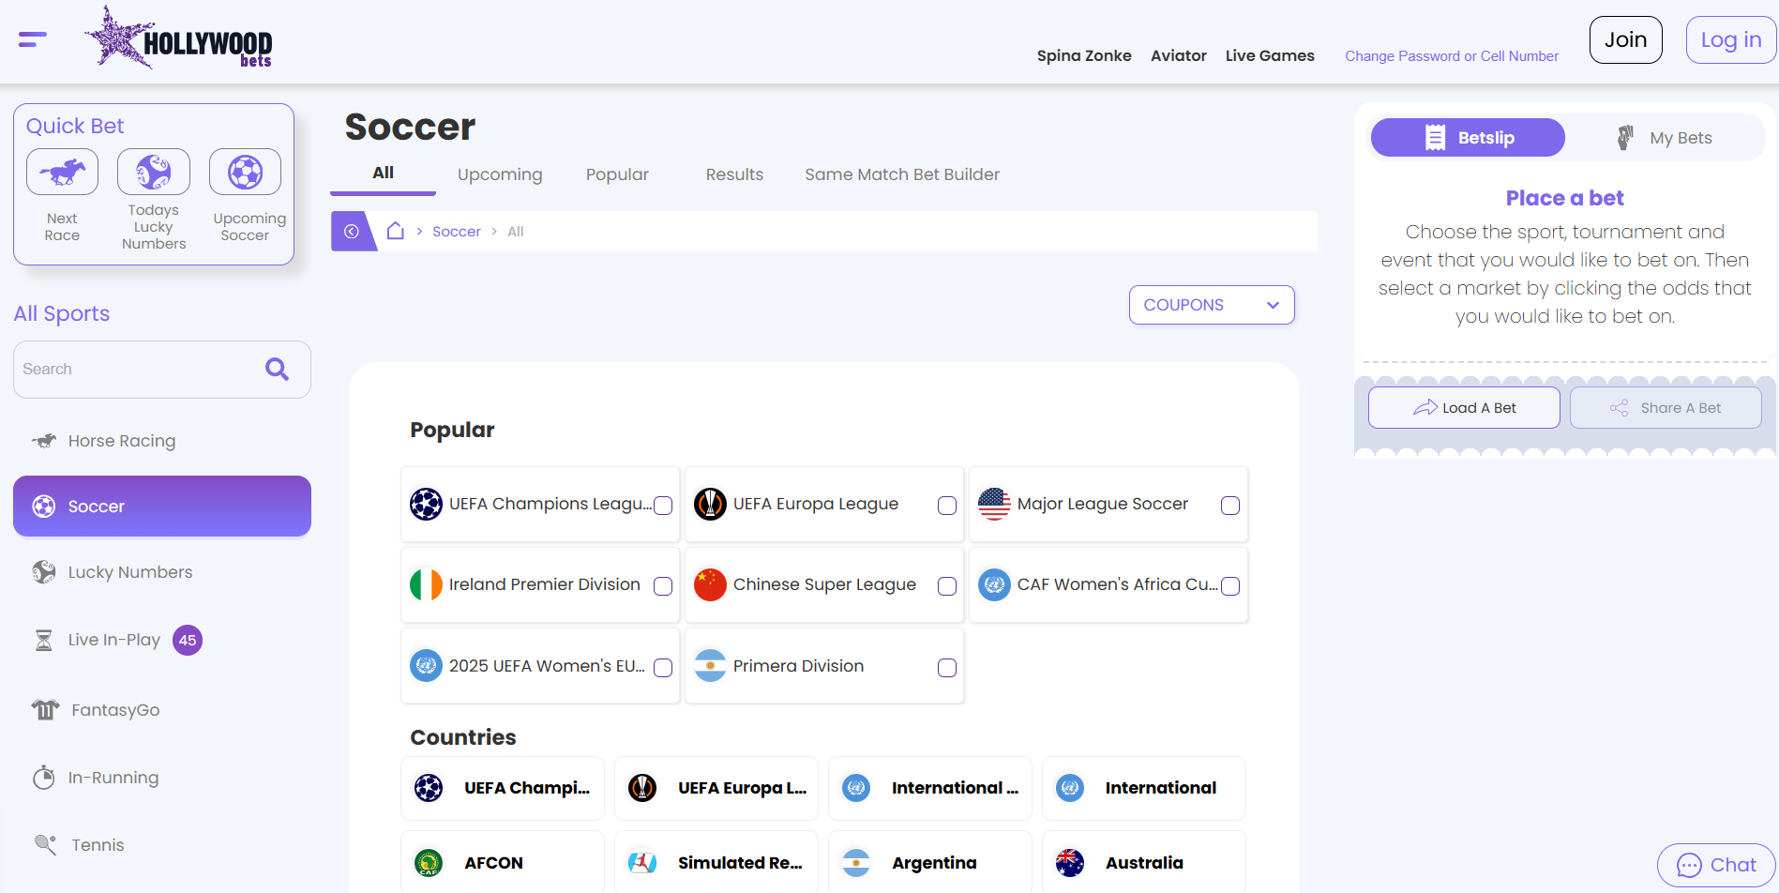Image resolution: width=1779 pixels, height=893 pixels.
Task: Focus the All Sports search field
Action: tap(162, 370)
